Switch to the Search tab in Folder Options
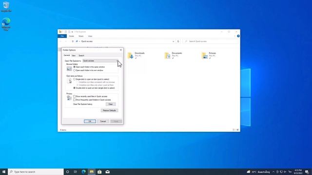The image size is (312, 175). 81,55
